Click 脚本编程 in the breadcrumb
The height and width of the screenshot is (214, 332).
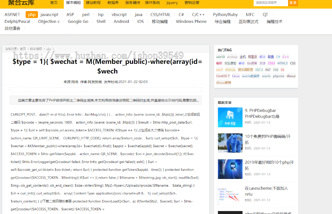[36, 49]
